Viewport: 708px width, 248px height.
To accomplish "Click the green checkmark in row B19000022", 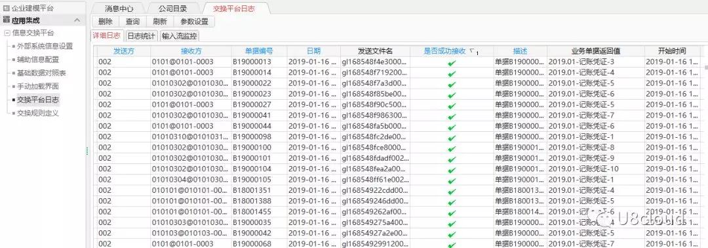I will 452,84.
